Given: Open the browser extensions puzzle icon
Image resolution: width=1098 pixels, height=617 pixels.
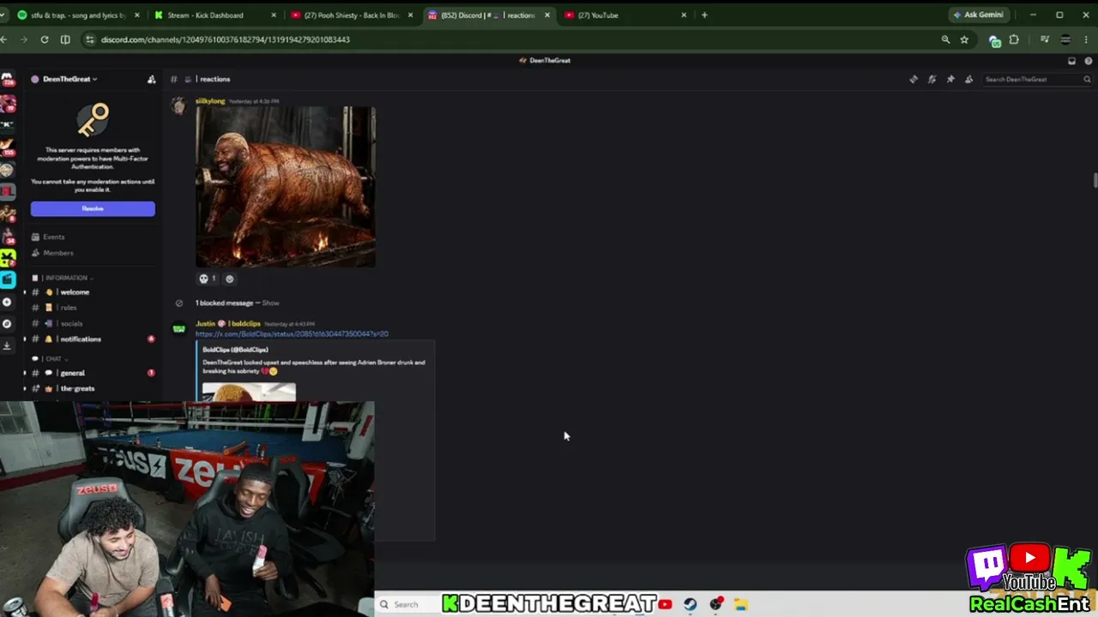Looking at the screenshot, I should [x=1014, y=39].
